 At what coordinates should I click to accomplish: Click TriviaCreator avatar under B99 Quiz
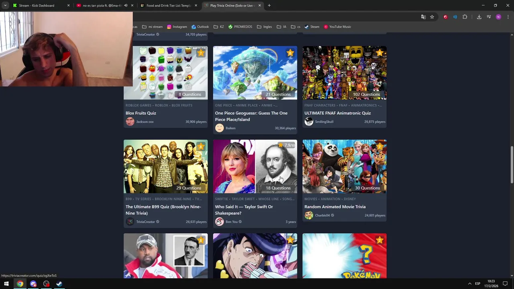click(130, 222)
